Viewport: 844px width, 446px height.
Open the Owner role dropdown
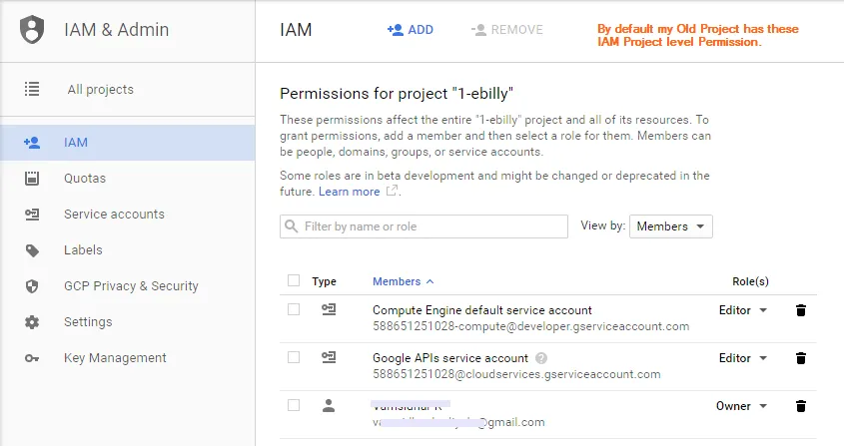click(x=742, y=406)
